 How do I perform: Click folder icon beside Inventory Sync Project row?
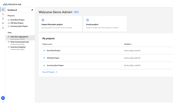(44, 65)
